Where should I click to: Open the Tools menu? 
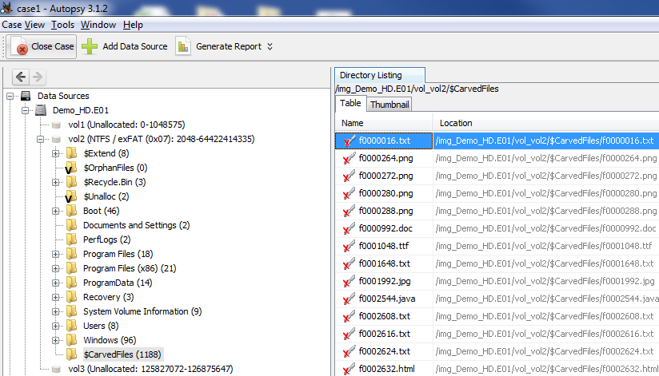pos(62,25)
